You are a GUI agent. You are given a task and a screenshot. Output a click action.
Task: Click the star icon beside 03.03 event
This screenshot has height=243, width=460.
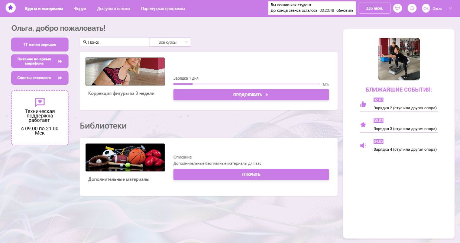tap(363, 125)
